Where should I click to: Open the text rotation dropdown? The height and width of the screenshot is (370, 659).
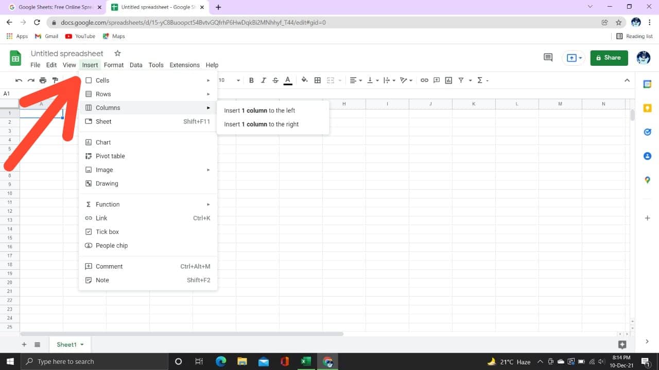point(407,80)
